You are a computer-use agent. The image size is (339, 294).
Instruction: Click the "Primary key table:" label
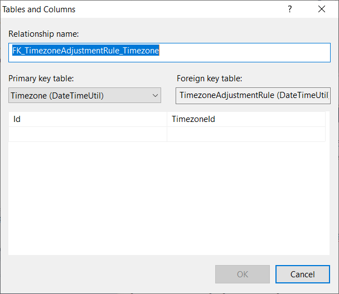pyautogui.click(x=41, y=79)
